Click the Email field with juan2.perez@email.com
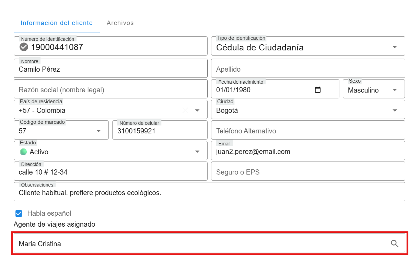This screenshot has width=419, height=263. tap(308, 152)
